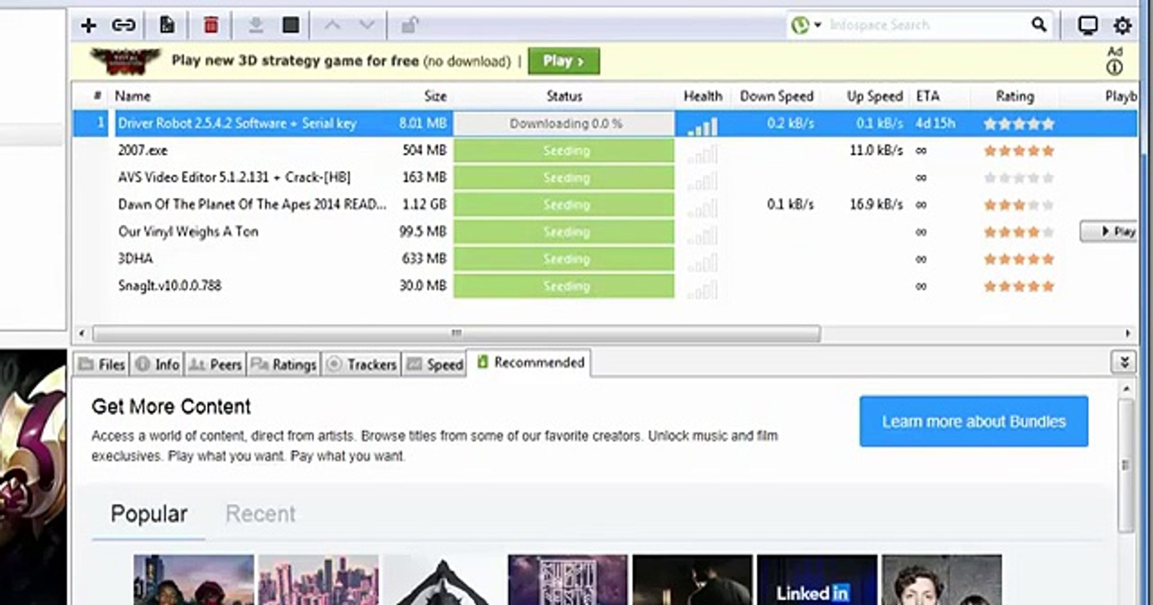Select the Recent content tab
The width and height of the screenshot is (1153, 605).
tap(260, 514)
